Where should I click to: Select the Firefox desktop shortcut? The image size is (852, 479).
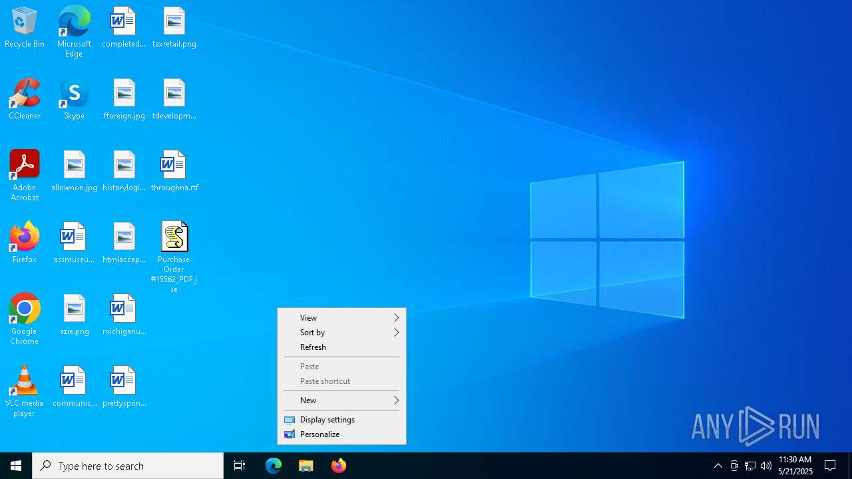point(25,243)
